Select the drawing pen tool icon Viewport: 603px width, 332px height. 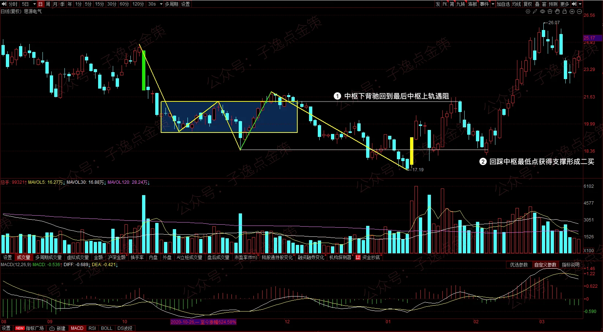point(535,12)
